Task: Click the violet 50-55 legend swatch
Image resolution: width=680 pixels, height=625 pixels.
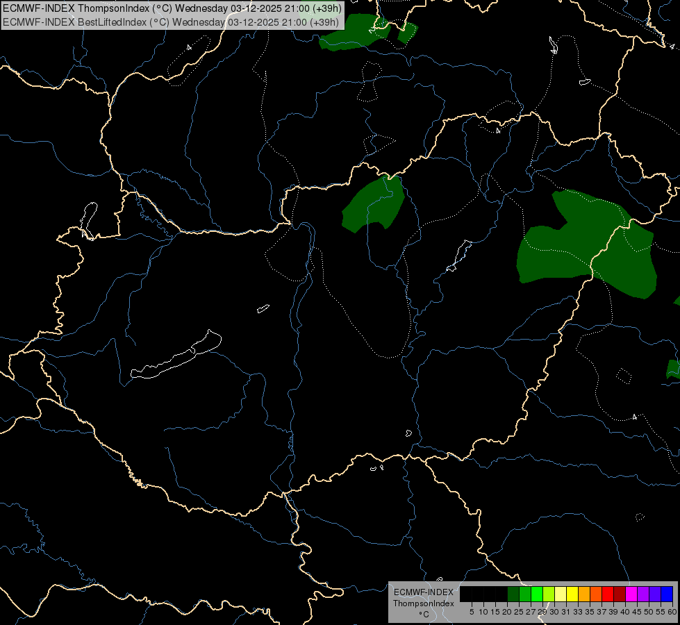Action: (655, 594)
